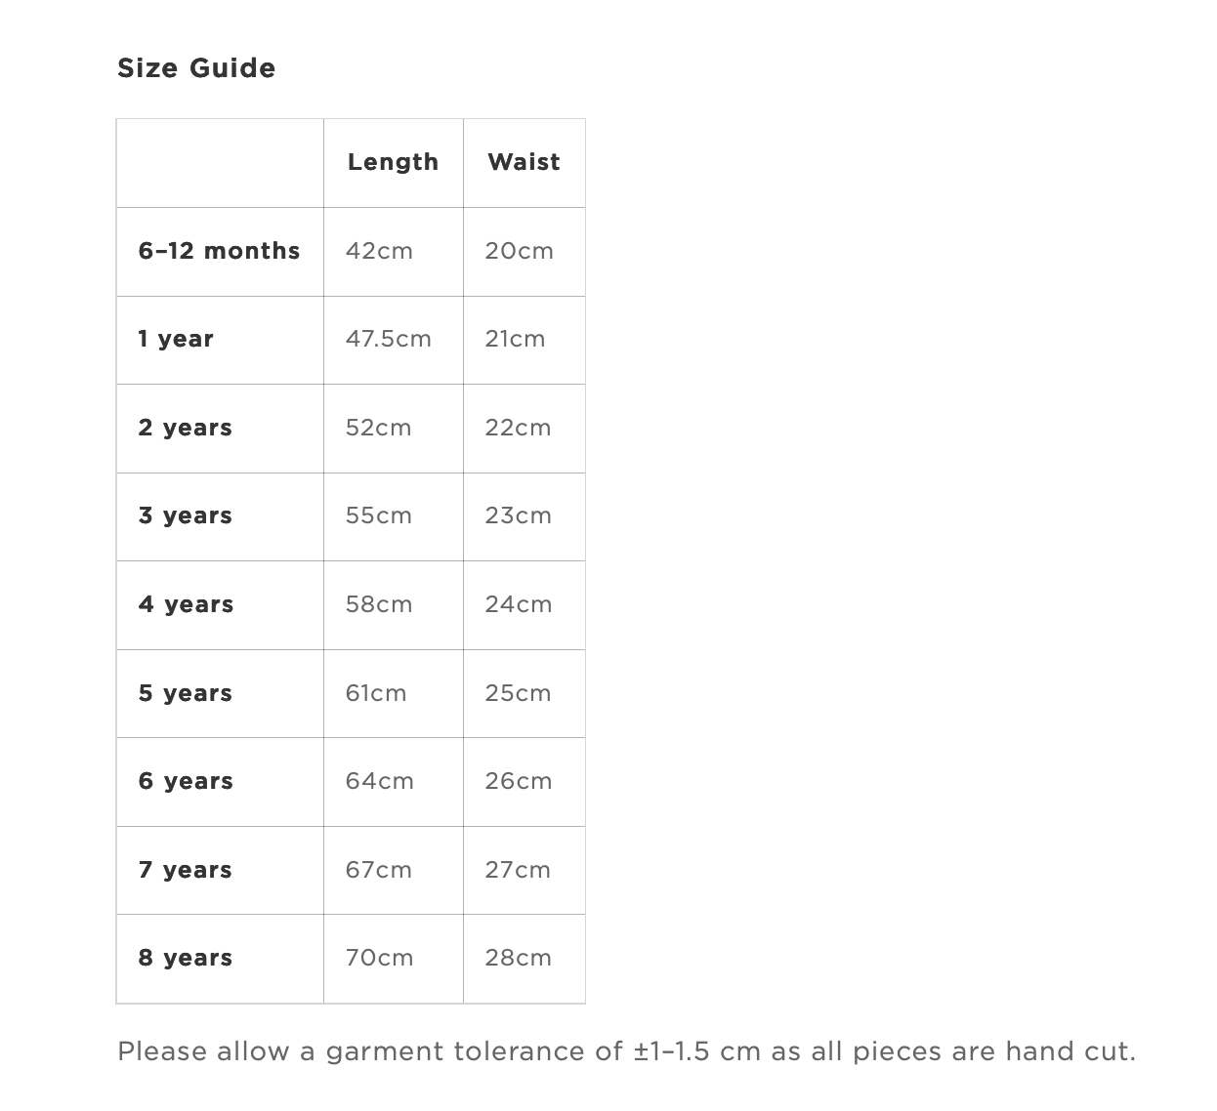1217x1111 pixels.
Task: Click the 3 years row label
Action: (x=186, y=515)
